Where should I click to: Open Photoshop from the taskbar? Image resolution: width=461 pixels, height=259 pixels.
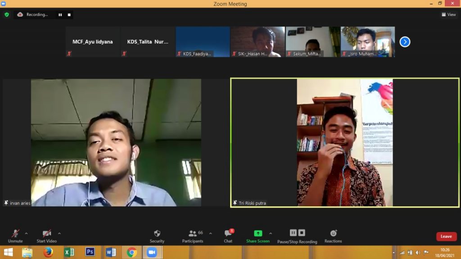(x=90, y=252)
